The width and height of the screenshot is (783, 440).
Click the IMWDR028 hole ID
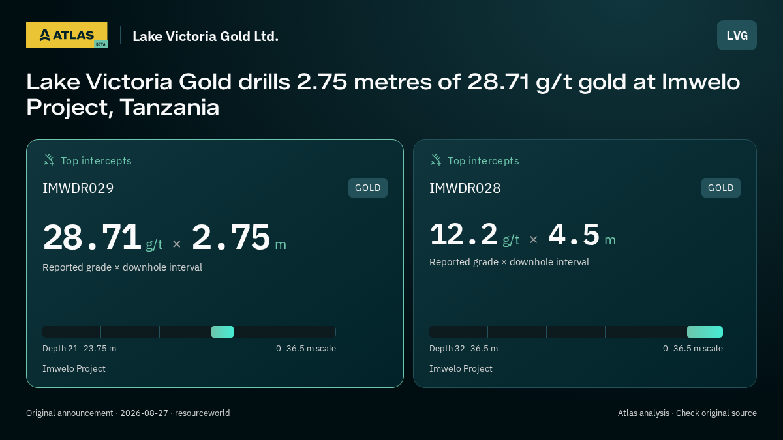[465, 188]
